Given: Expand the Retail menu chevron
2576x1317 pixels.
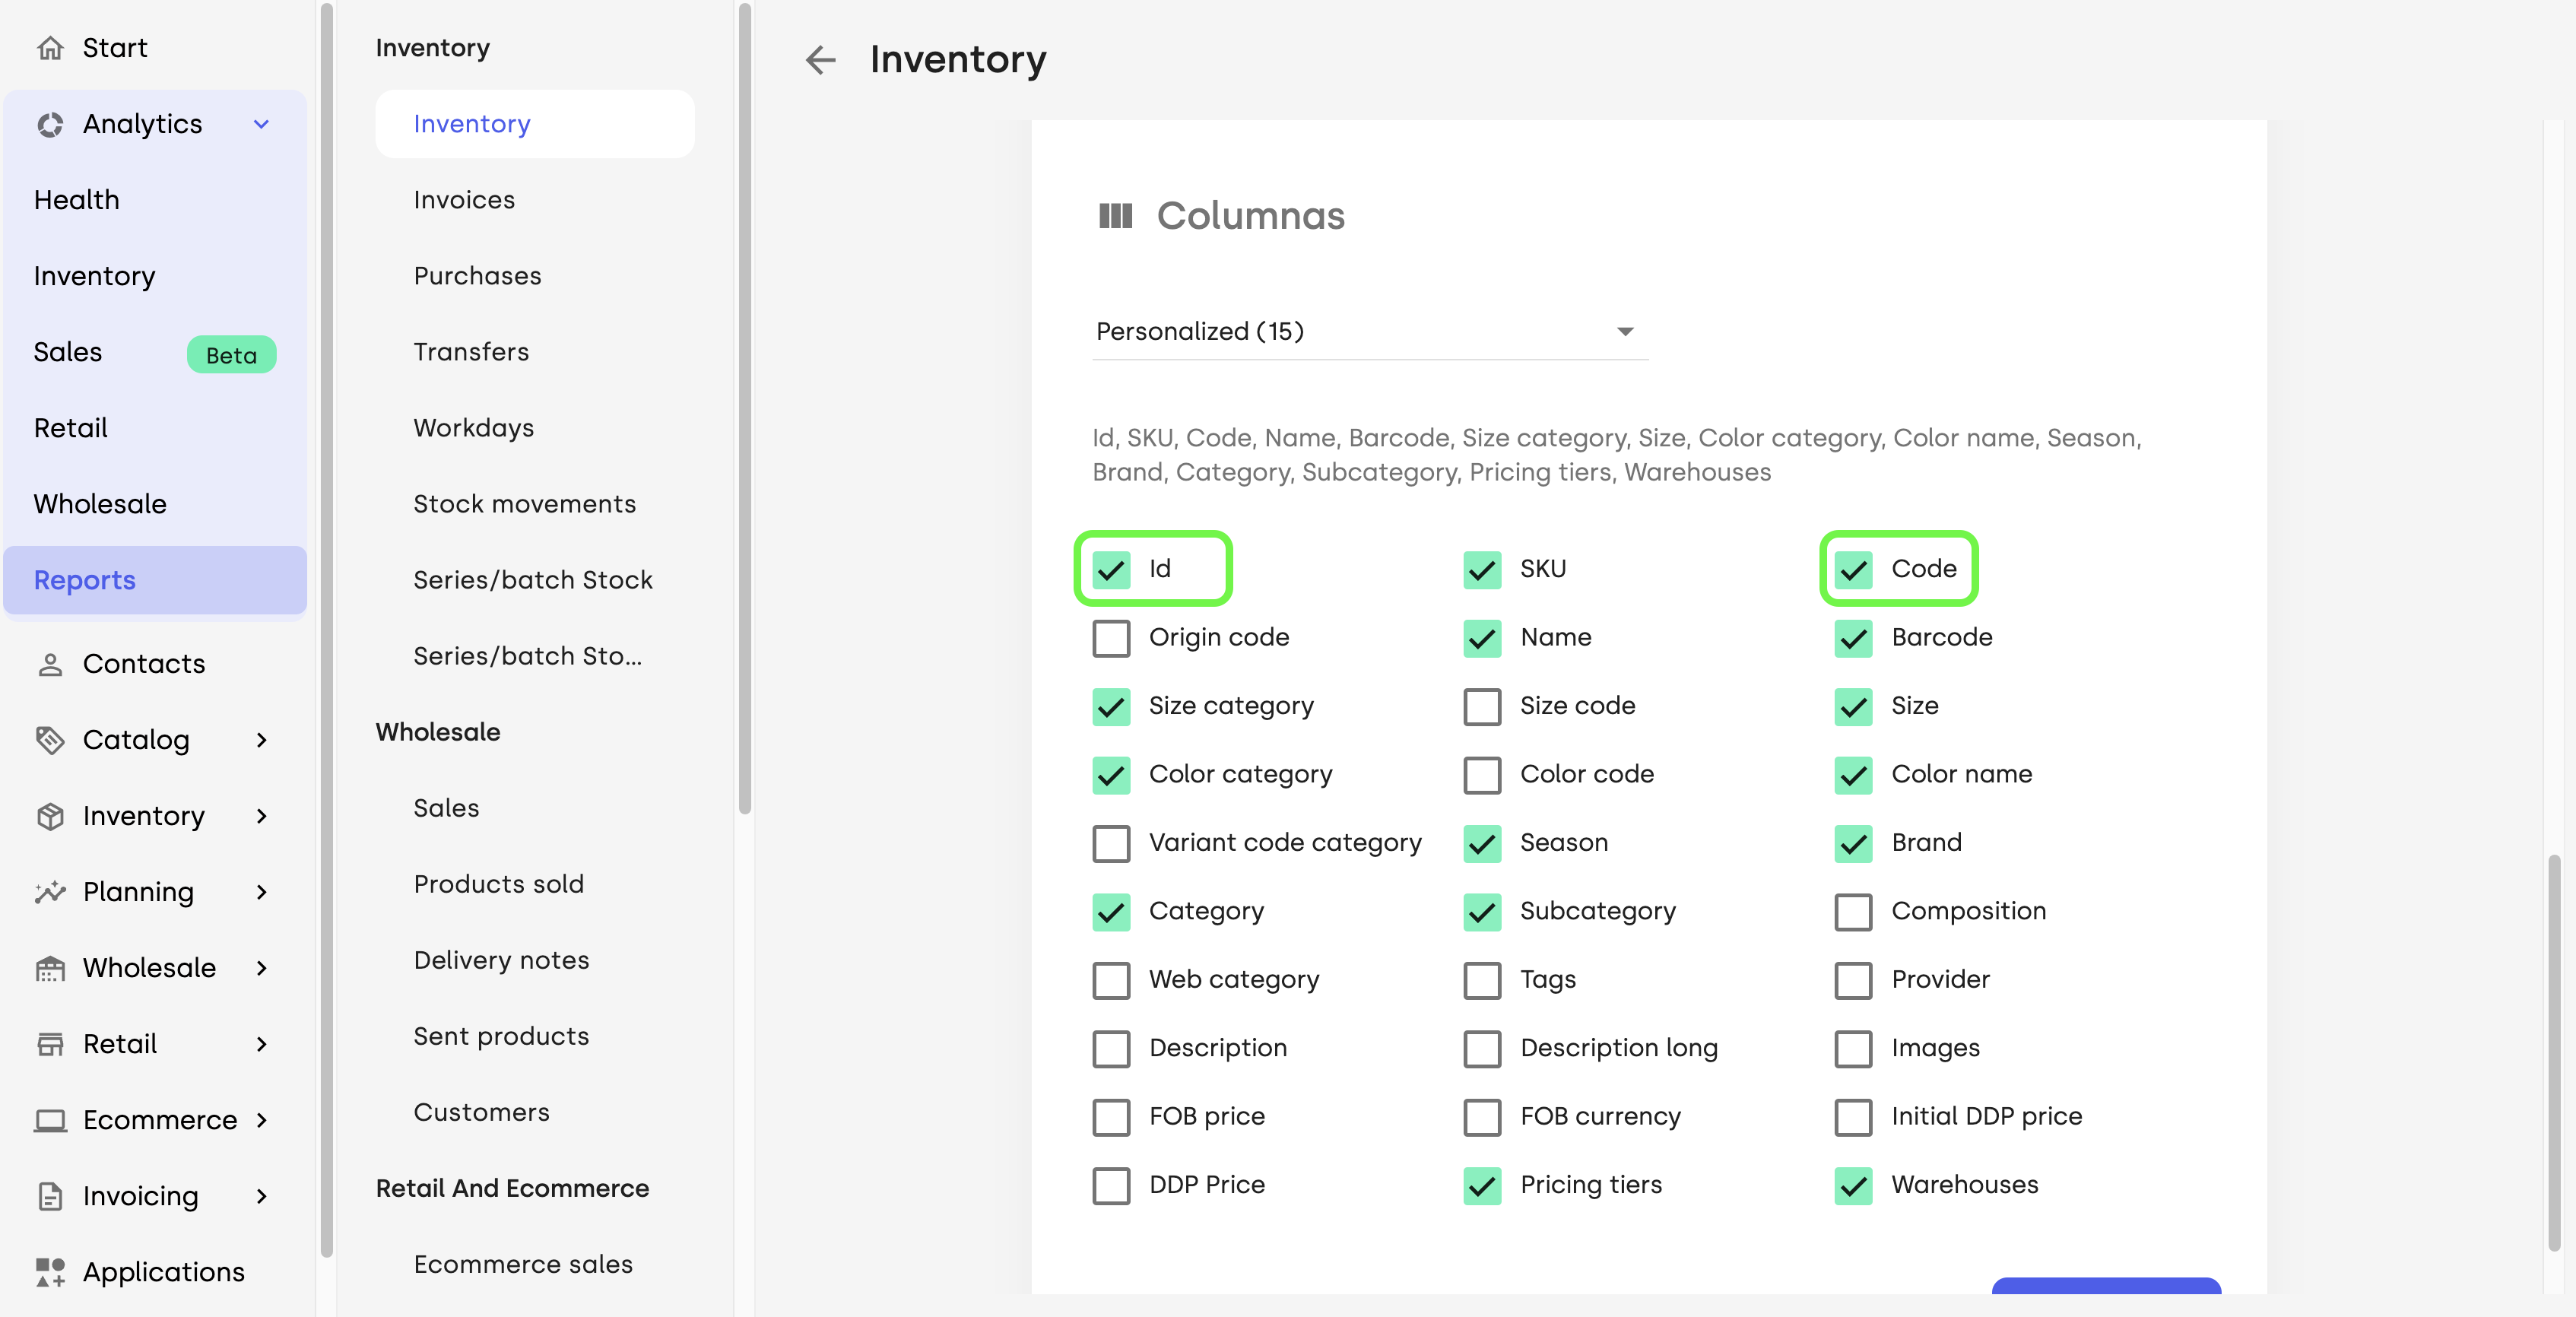Looking at the screenshot, I should (261, 1044).
